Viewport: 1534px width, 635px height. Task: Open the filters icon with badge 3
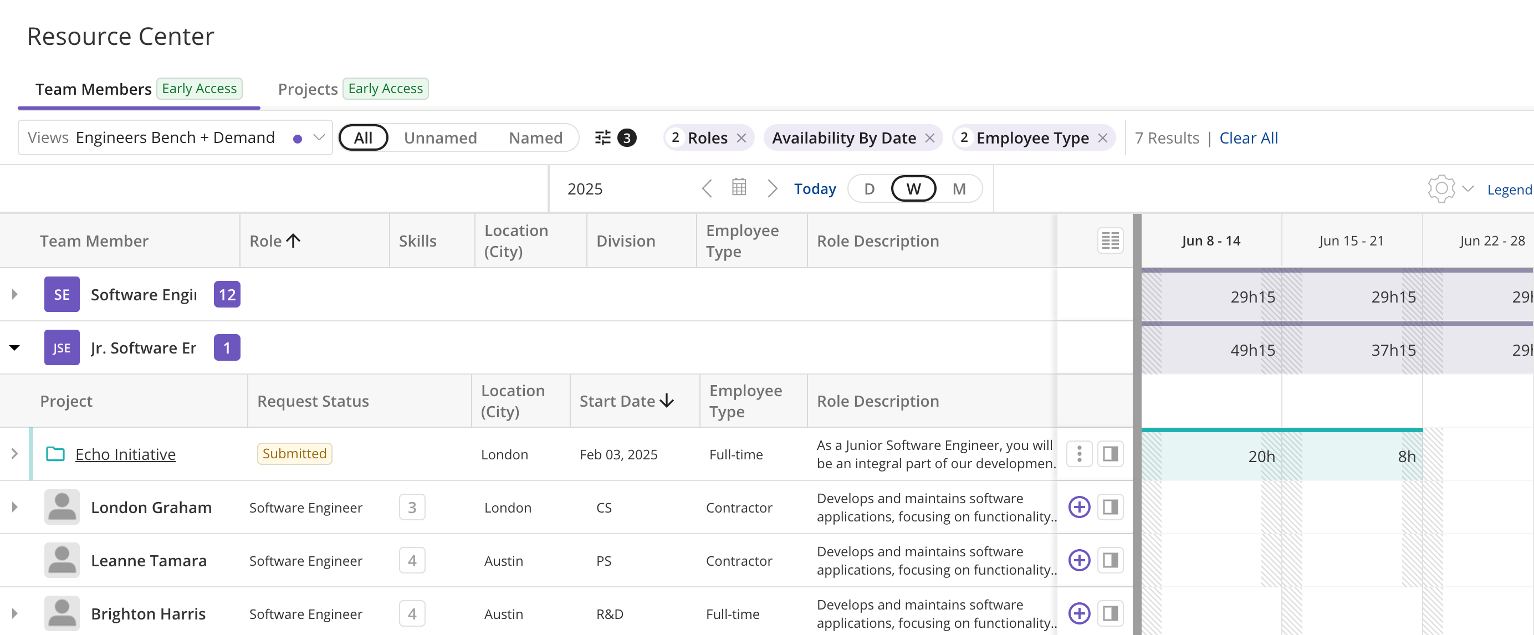coord(615,138)
